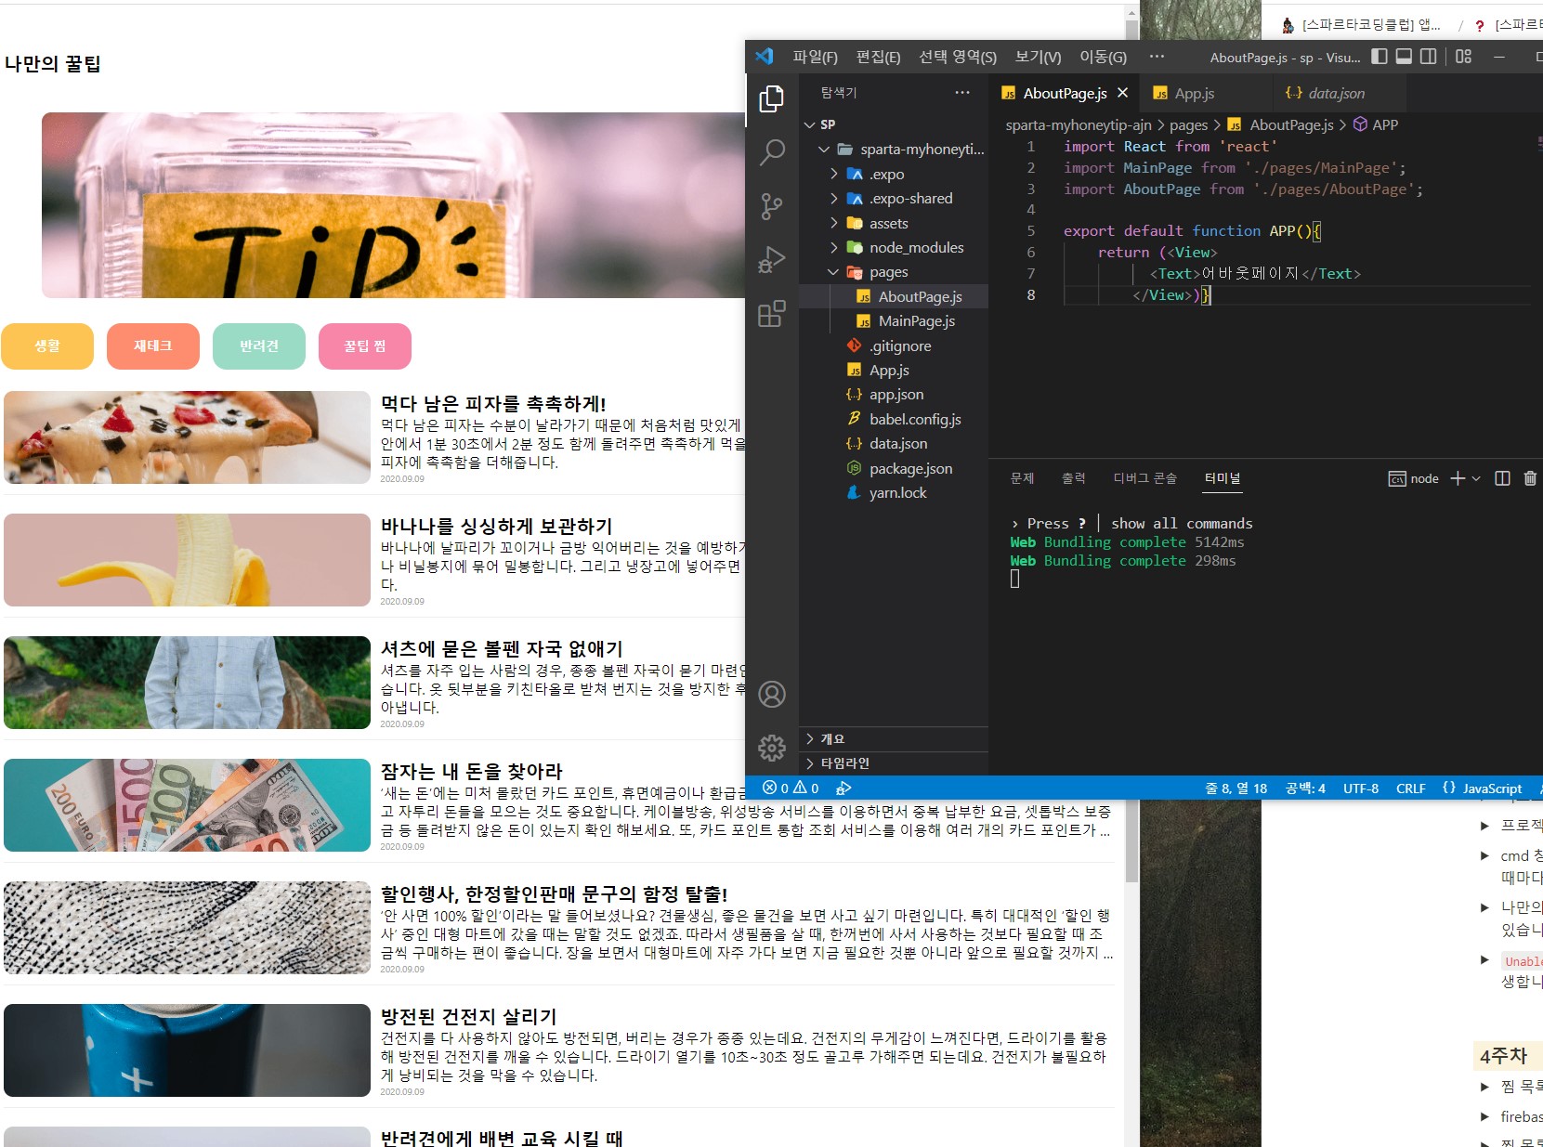The height and width of the screenshot is (1147, 1543).
Task: Switch to the 출력 panel tab
Action: (1074, 478)
